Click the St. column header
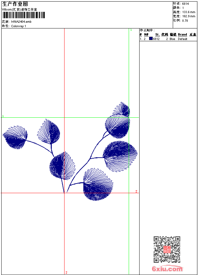 (157, 35)
